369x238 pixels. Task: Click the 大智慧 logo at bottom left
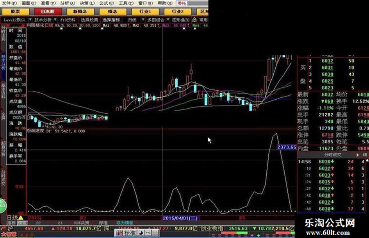tap(9, 234)
